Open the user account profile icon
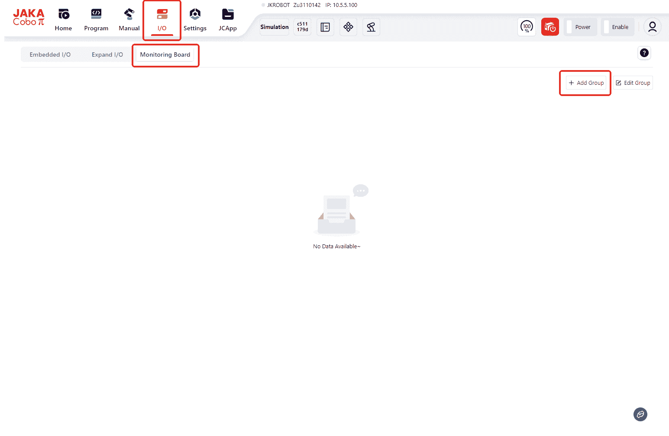 click(x=652, y=27)
